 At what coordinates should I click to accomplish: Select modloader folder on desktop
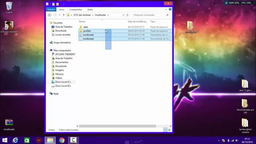pyautogui.click(x=190, y=27)
